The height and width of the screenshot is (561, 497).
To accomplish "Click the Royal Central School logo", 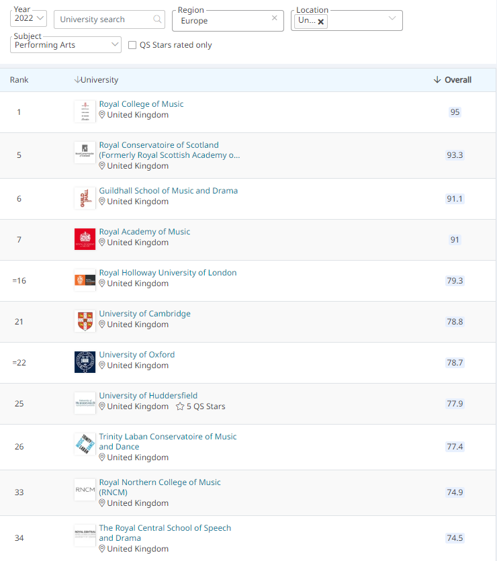I will click(x=85, y=535).
